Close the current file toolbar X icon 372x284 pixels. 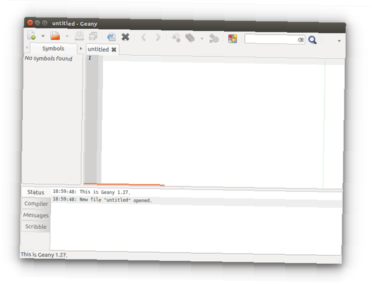125,37
